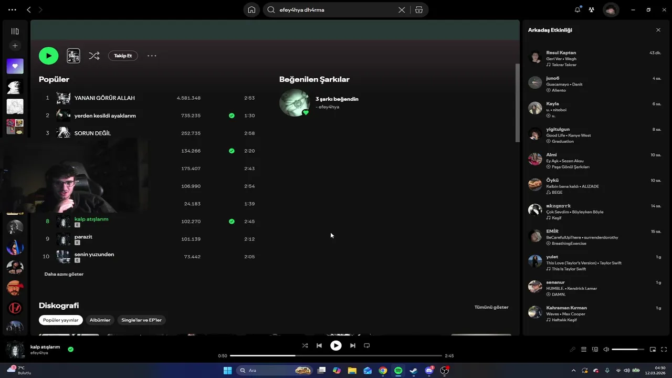Open the profile avatar menu
Screen dimensions: 672x378
[x=611, y=9]
